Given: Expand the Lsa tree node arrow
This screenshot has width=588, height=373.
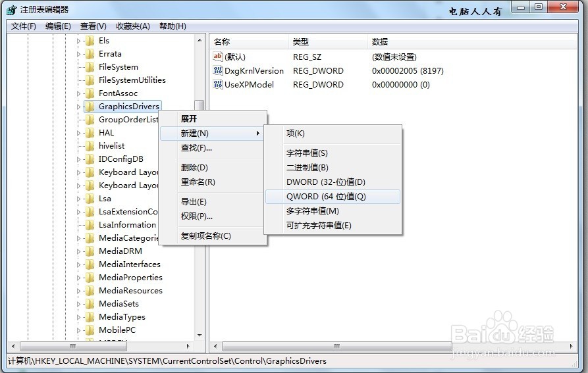Looking at the screenshot, I should [x=78, y=199].
